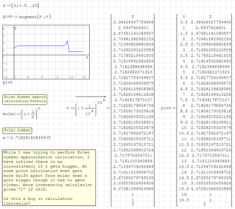
Task: Click the yellow question text box
Action: point(48,178)
